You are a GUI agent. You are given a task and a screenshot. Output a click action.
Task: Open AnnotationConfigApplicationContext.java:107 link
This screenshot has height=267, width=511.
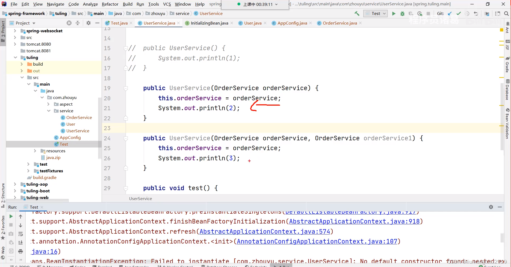[317, 241]
